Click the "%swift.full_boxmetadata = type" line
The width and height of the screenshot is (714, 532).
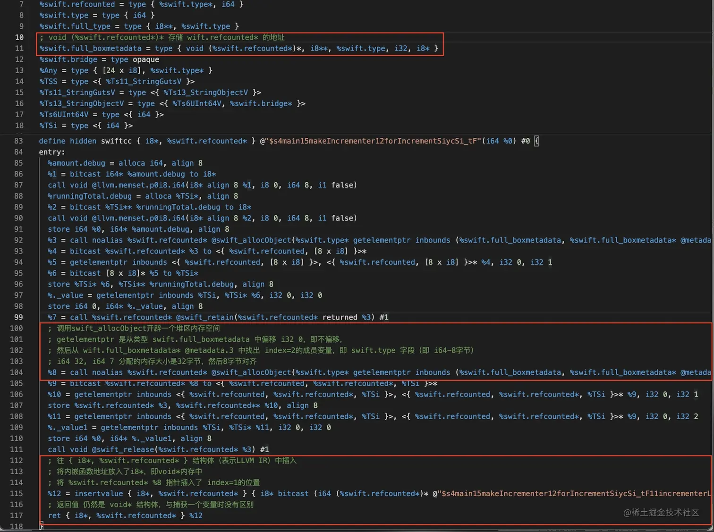click(x=238, y=48)
